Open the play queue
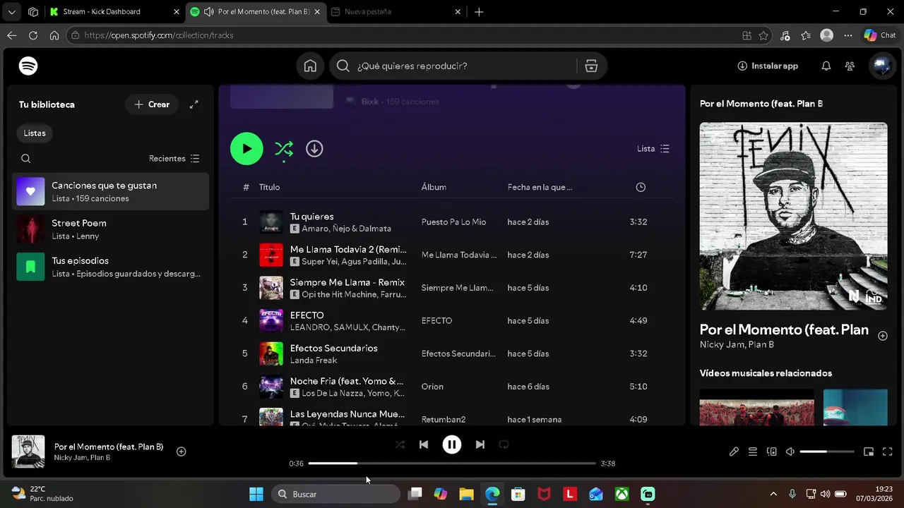904x508 pixels. tap(753, 452)
